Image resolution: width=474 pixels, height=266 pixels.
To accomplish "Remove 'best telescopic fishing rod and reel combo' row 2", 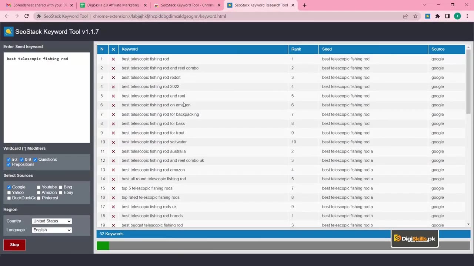I will point(113,68).
